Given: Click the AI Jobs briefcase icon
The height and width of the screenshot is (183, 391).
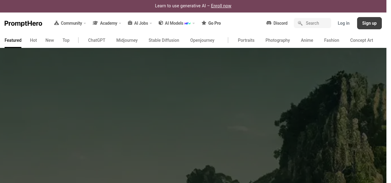Looking at the screenshot, I should pos(130,23).
